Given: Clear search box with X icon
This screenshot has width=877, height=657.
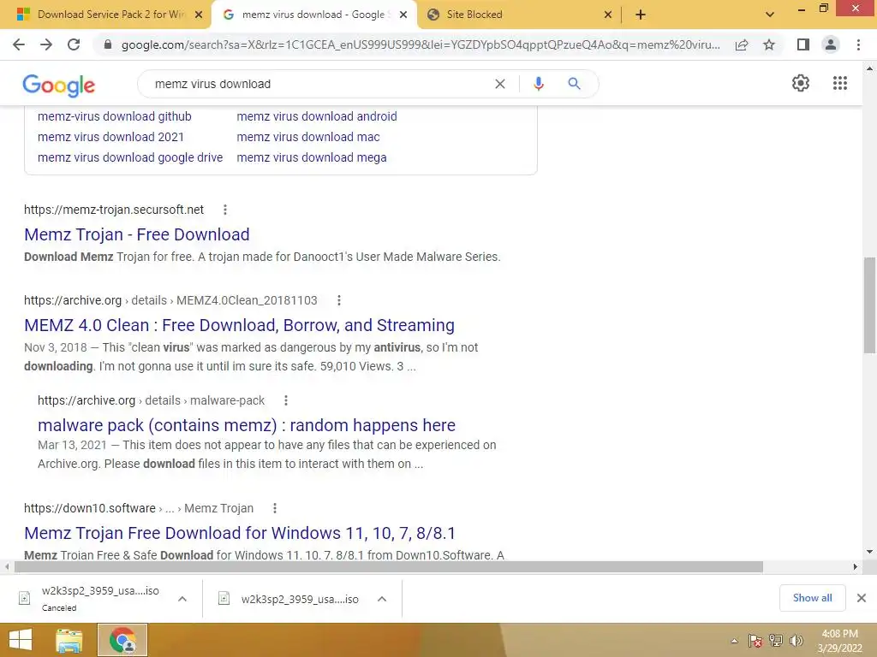Looking at the screenshot, I should 500,84.
